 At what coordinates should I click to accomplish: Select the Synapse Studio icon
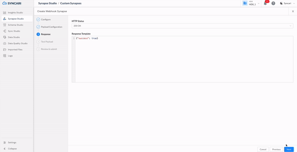pyautogui.click(x=5, y=19)
